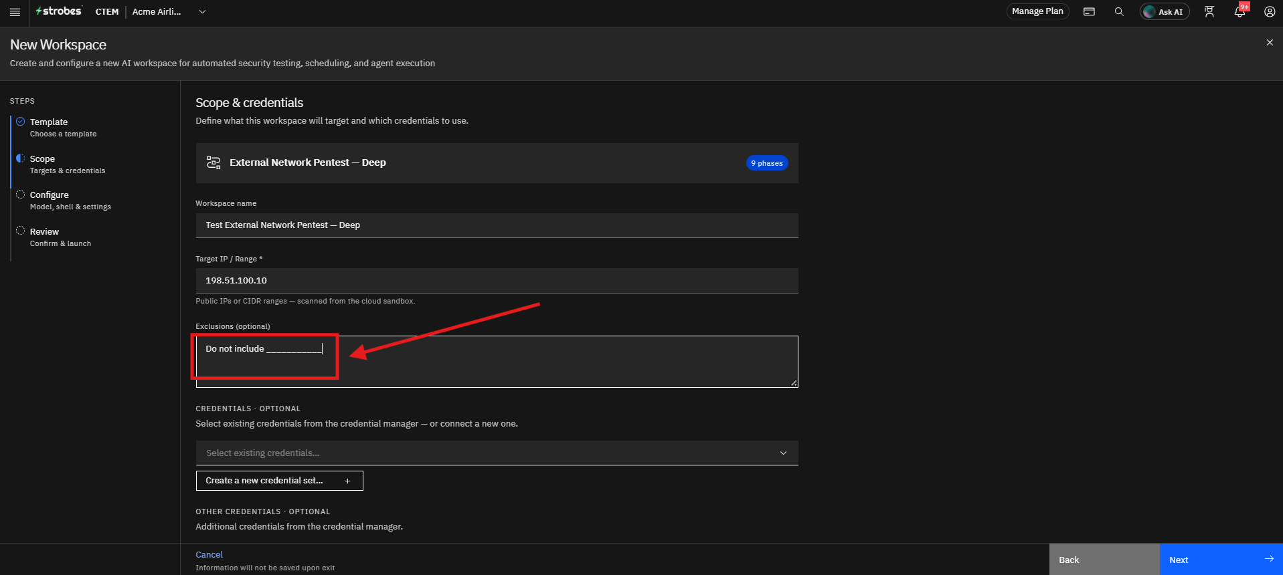Click the Strobes logo
1283x575 pixels.
pos(59,11)
